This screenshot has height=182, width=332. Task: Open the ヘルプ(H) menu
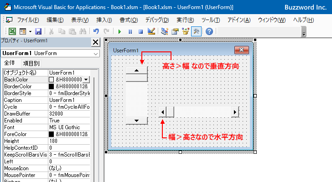coord(303,20)
